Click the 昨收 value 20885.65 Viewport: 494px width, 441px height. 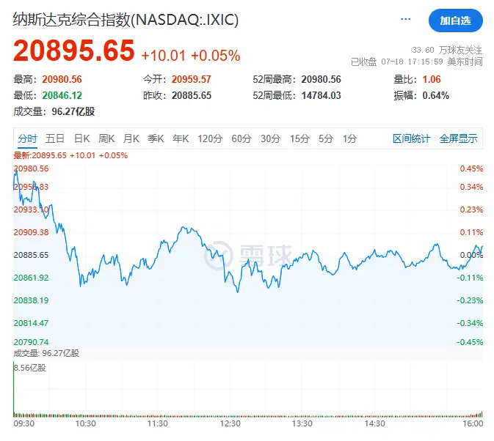(x=192, y=95)
